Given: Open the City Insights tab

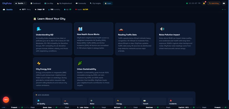Looking at the screenshot, I should pyautogui.click(x=95, y=3).
